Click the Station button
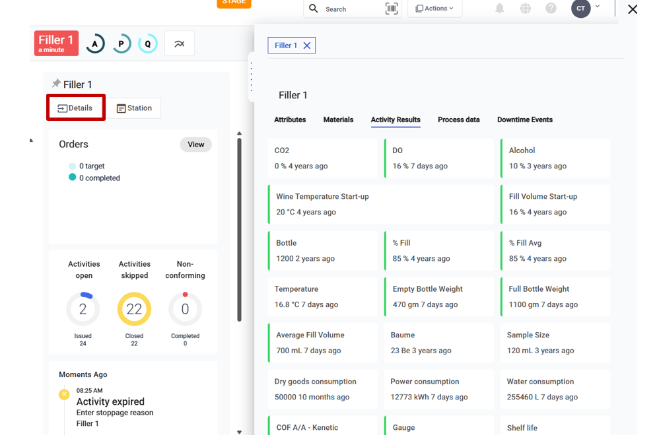The width and height of the screenshot is (657, 445). (134, 108)
